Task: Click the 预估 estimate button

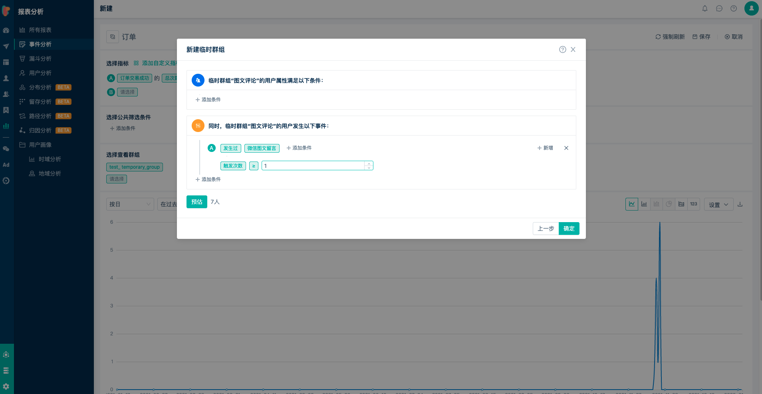Action: 197,202
